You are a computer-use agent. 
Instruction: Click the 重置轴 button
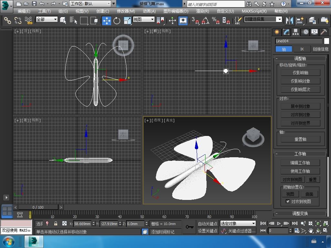pos(300,139)
